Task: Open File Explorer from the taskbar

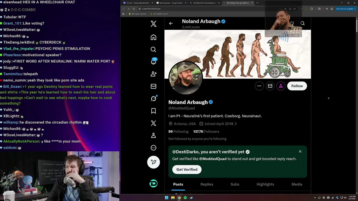Action: pos(173,198)
